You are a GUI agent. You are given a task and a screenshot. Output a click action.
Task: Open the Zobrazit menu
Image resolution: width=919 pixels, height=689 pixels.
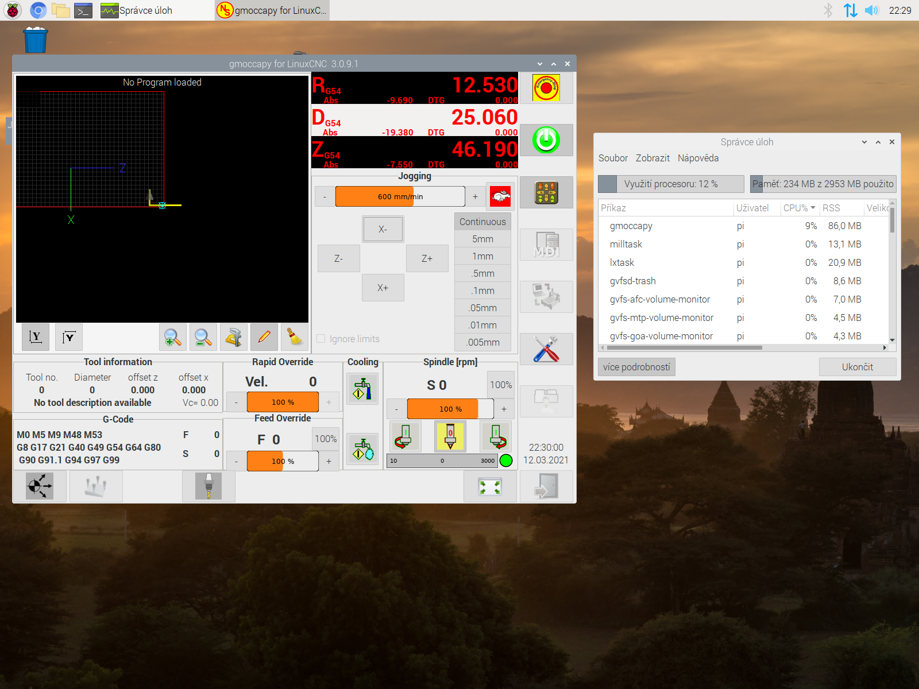pyautogui.click(x=652, y=158)
